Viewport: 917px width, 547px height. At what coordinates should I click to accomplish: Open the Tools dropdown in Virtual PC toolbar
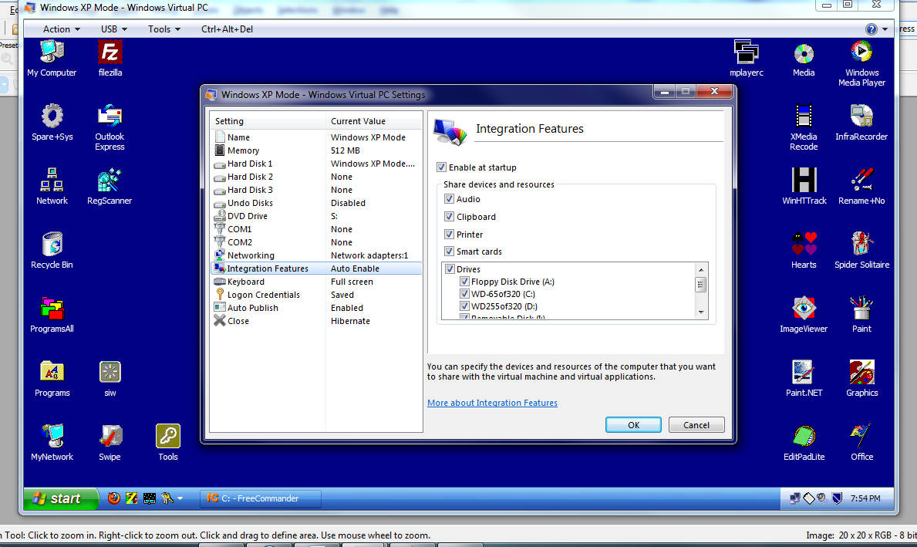point(164,29)
